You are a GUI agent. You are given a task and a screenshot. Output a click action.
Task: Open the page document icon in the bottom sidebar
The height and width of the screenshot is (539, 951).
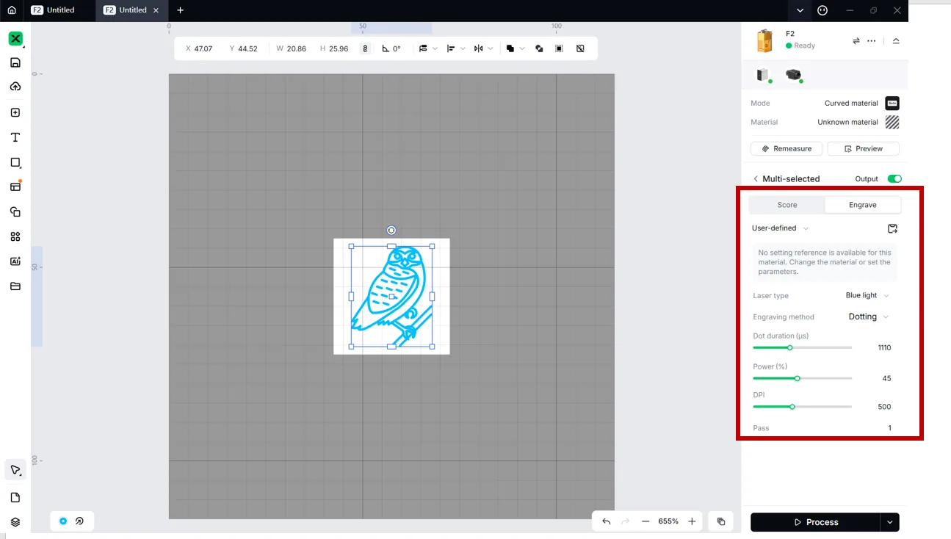pos(15,498)
